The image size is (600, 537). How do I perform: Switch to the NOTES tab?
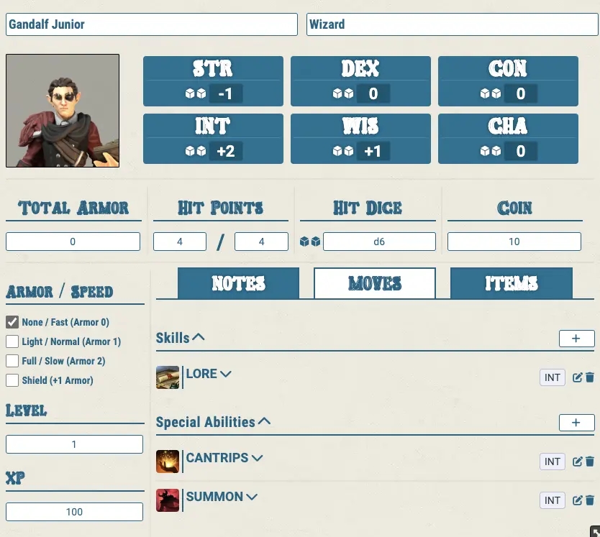pyautogui.click(x=238, y=283)
